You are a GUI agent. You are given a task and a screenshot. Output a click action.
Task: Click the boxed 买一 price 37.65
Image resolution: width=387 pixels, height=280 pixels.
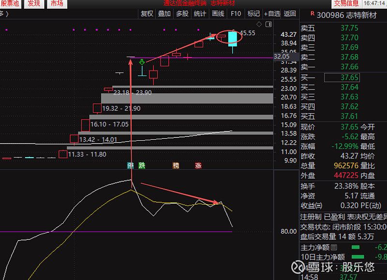[342, 78]
